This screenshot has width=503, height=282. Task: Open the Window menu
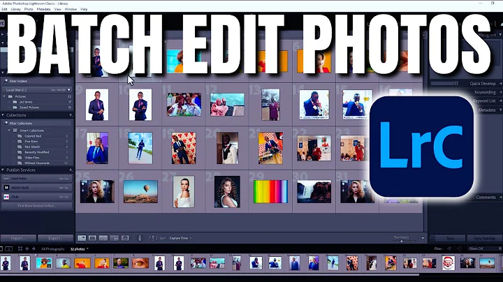pos(71,9)
